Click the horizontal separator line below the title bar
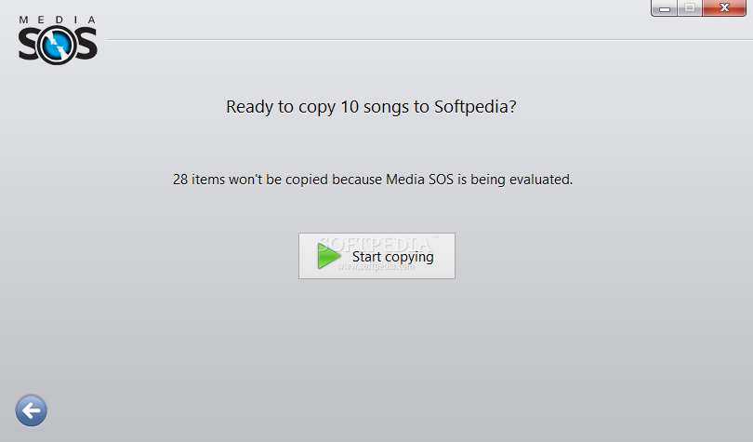This screenshot has width=753, height=442. point(430,40)
